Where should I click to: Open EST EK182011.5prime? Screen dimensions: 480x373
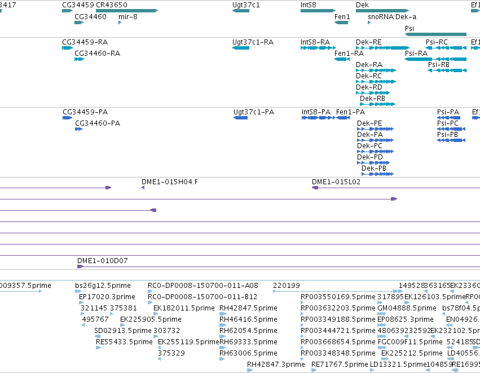point(156,314)
